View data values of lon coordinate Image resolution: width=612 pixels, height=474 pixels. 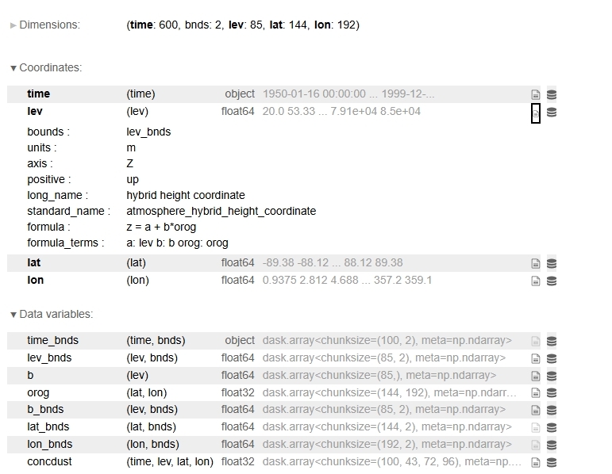pos(552,281)
